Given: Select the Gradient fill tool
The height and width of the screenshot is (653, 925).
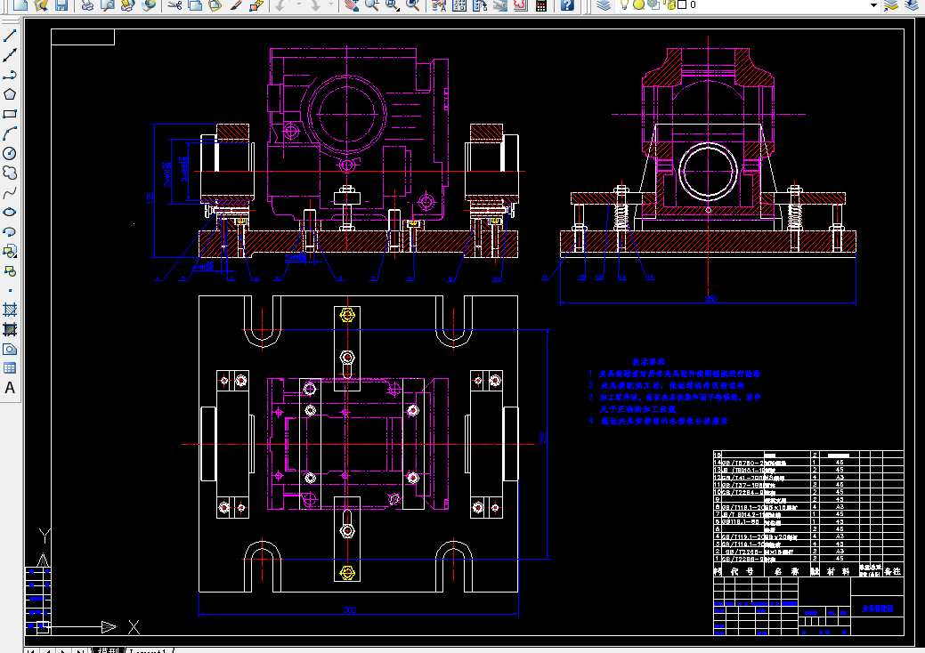Looking at the screenshot, I should pyautogui.click(x=10, y=329).
